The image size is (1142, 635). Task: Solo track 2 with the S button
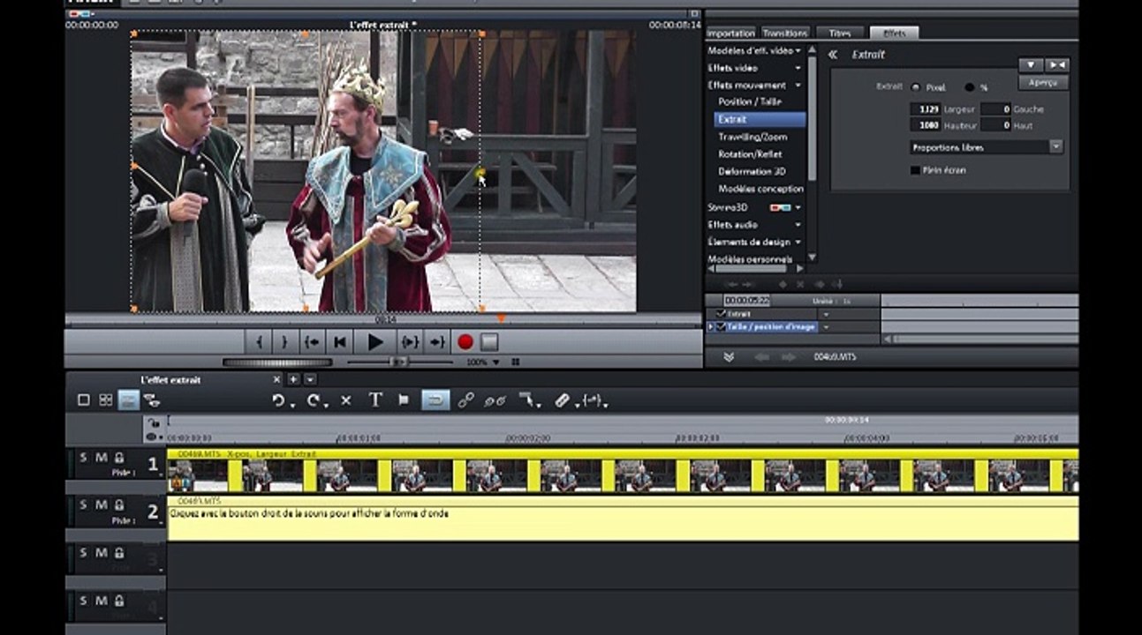click(x=84, y=505)
